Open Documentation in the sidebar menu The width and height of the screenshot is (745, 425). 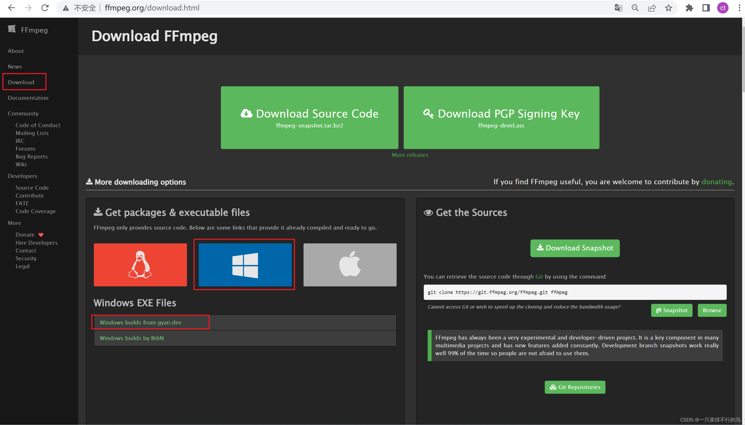(x=28, y=98)
